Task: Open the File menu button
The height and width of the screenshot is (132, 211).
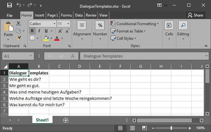Action: click(x=10, y=15)
